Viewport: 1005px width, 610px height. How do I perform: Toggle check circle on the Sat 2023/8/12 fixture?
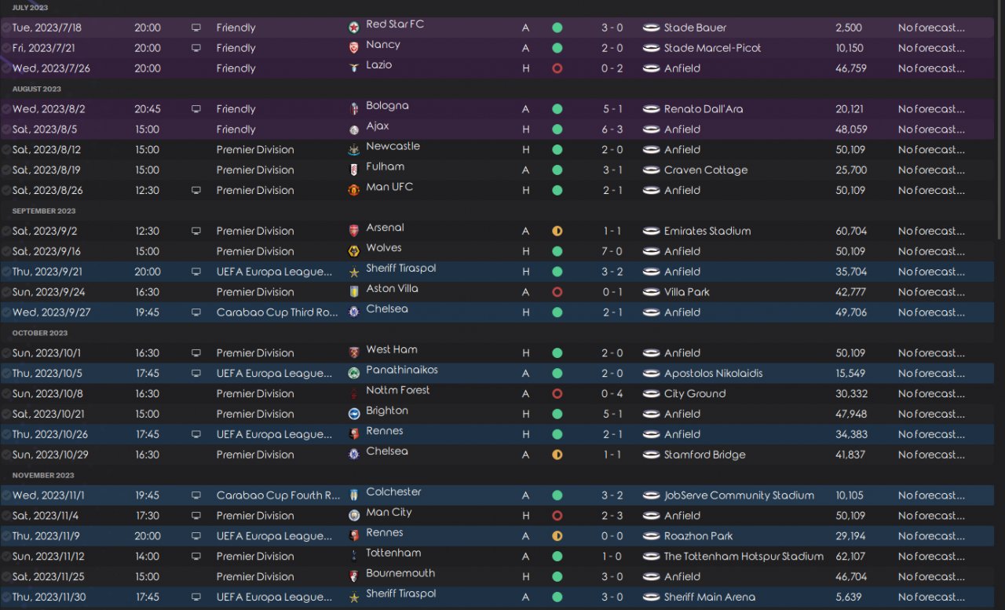click(x=6, y=149)
